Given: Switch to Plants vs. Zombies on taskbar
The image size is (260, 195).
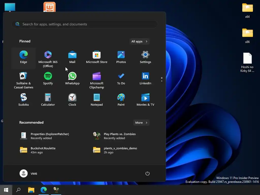Looking at the screenshot, I should point(56,190).
